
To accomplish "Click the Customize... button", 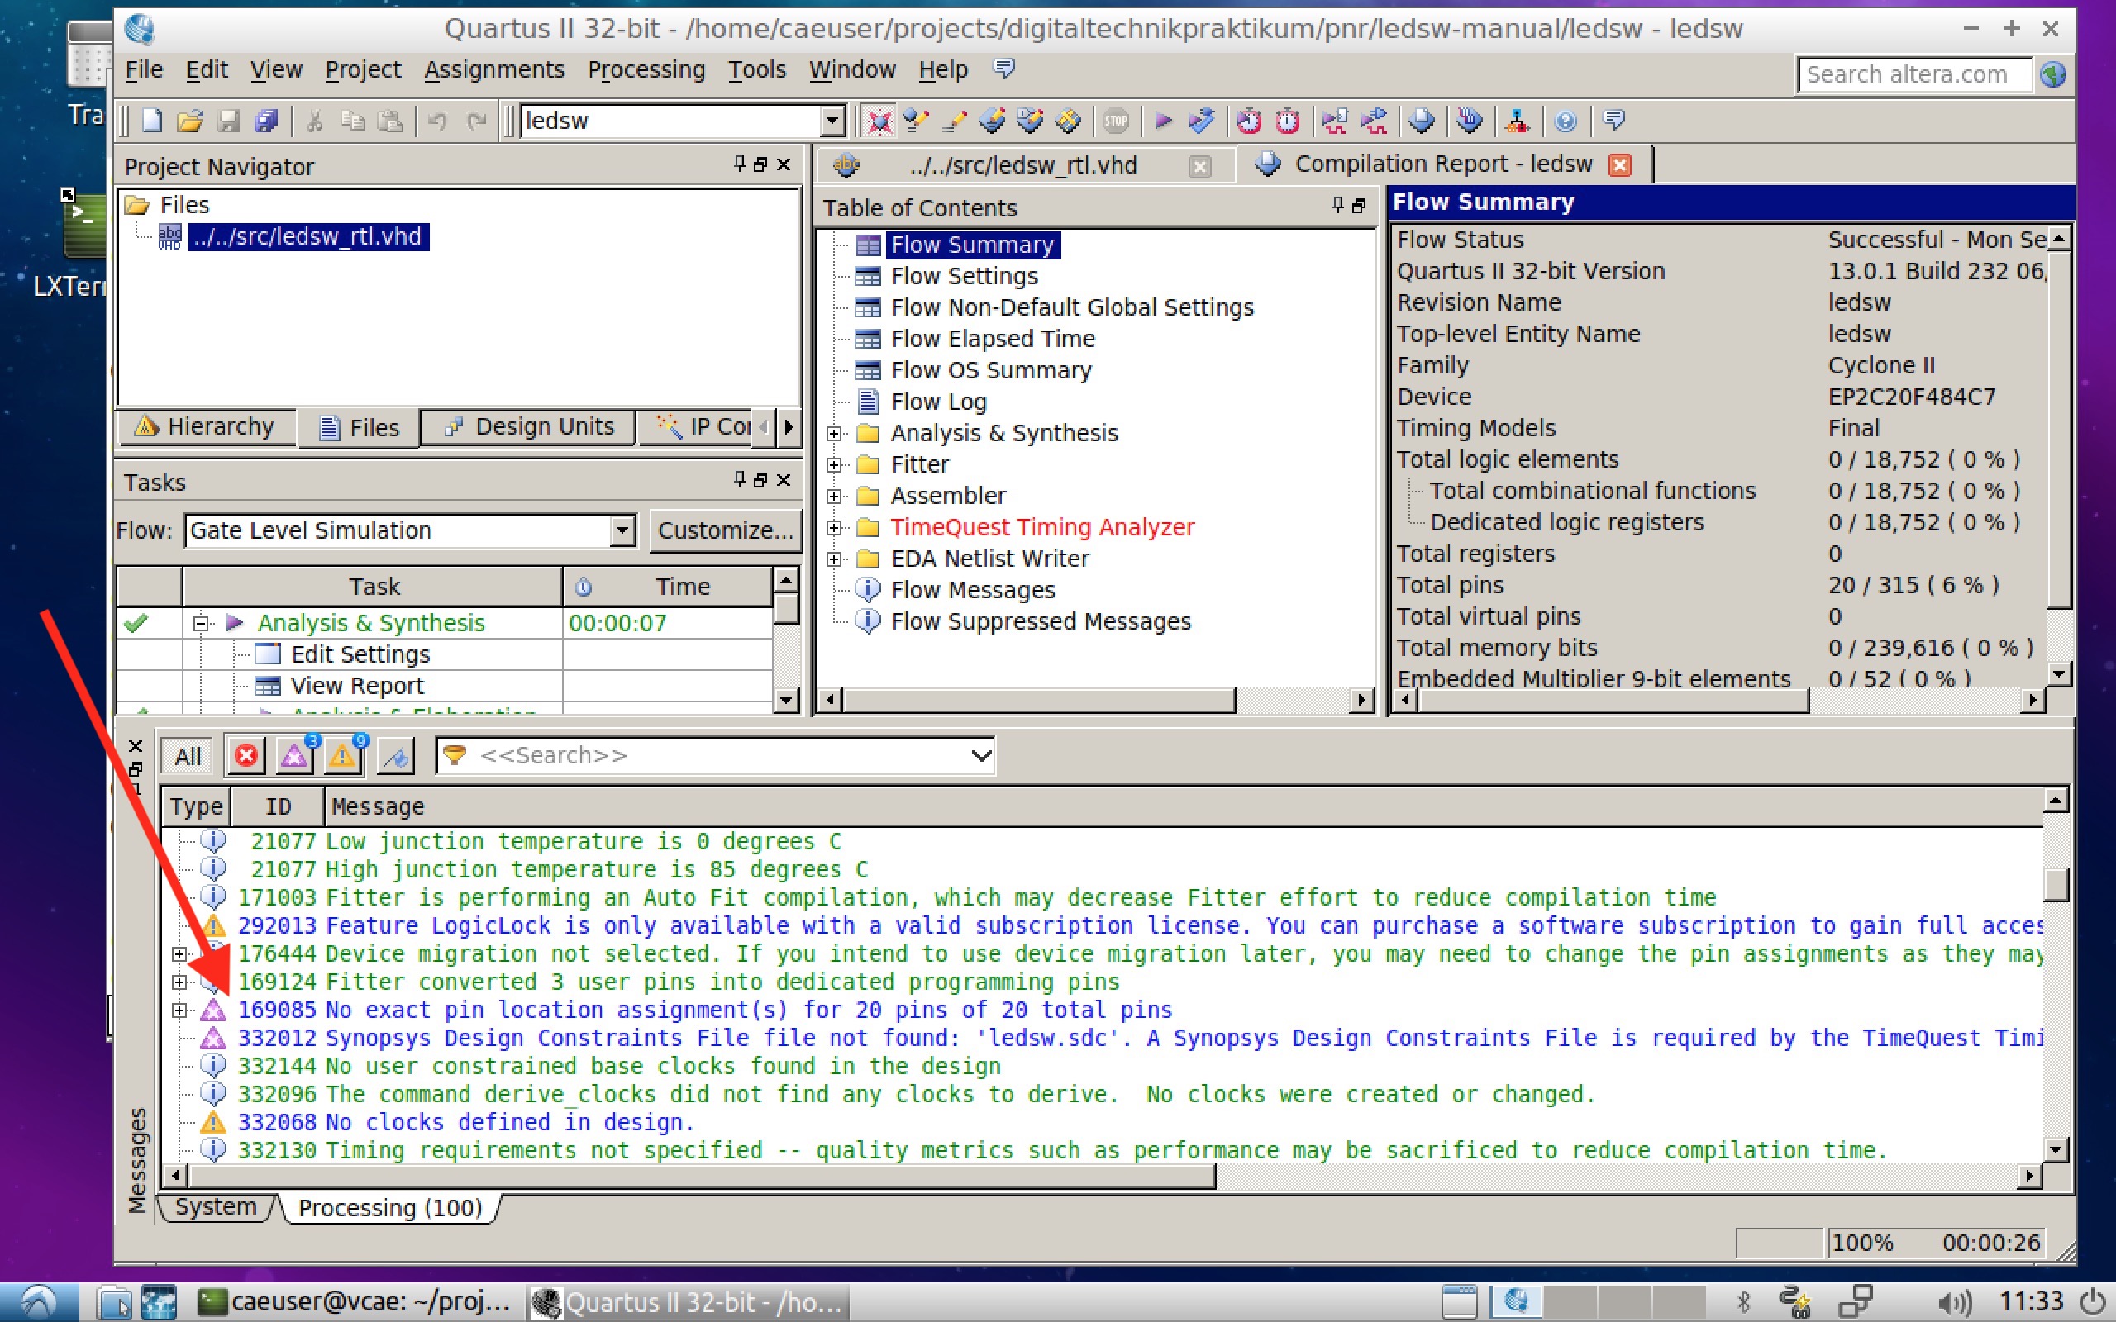I will (725, 530).
